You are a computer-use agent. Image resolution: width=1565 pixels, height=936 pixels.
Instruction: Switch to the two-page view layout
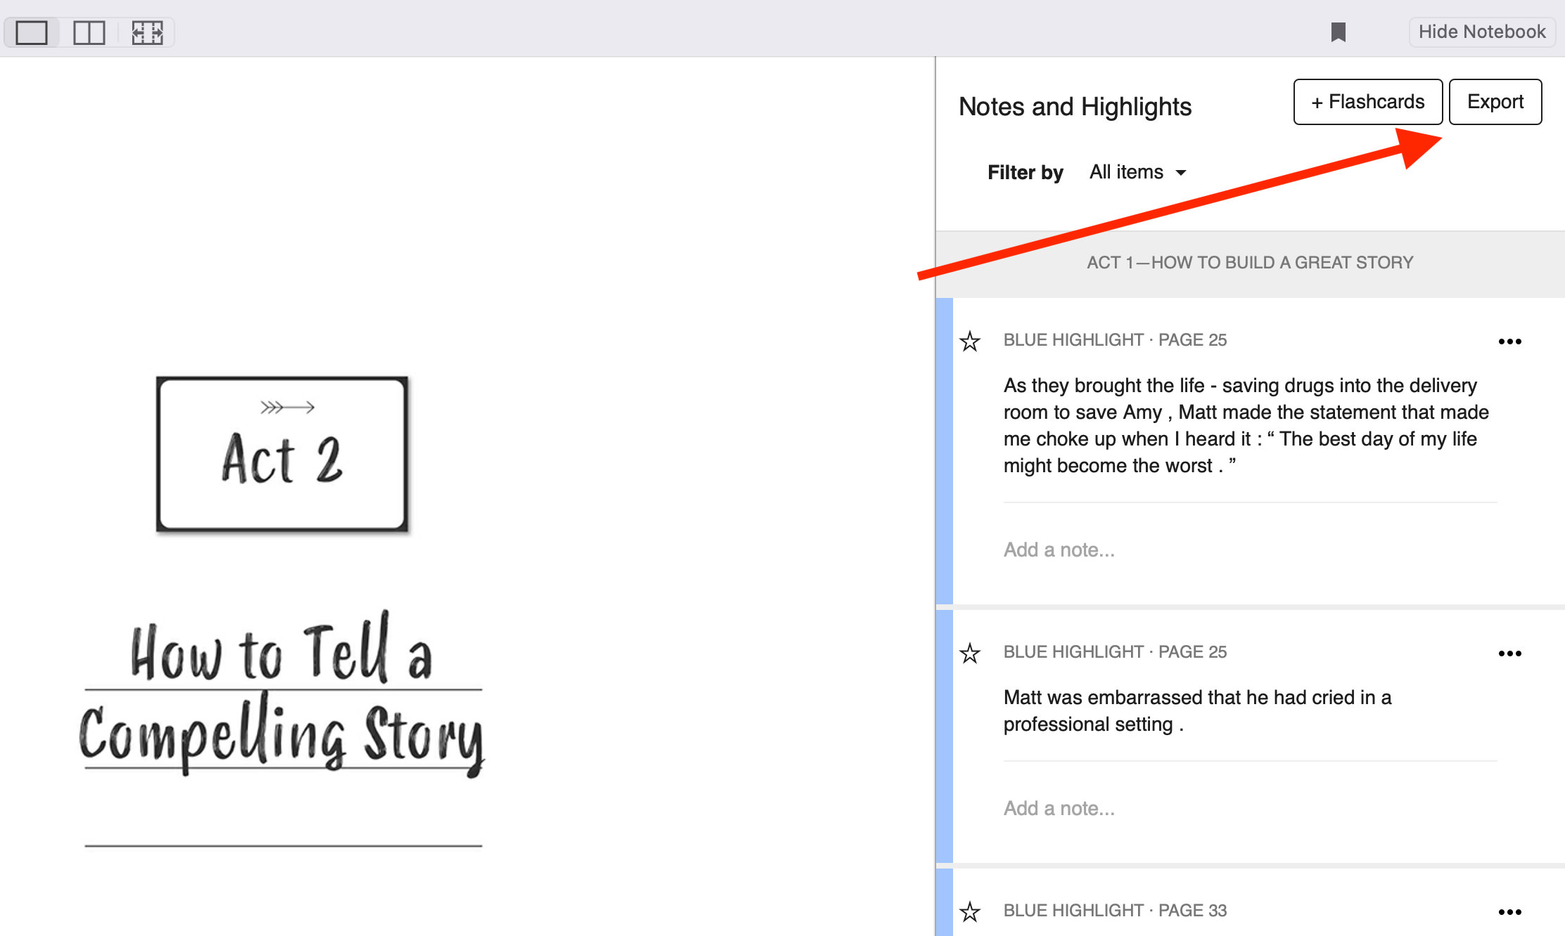[x=89, y=32]
